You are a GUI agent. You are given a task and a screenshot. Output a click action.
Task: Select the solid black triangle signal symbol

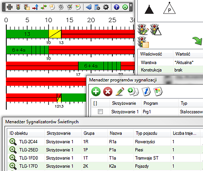click(x=149, y=9)
